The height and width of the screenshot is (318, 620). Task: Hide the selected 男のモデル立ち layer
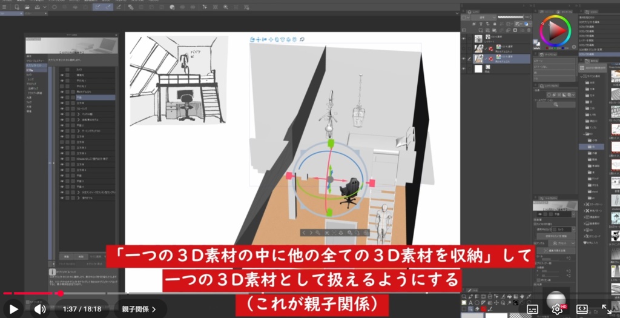463,59
